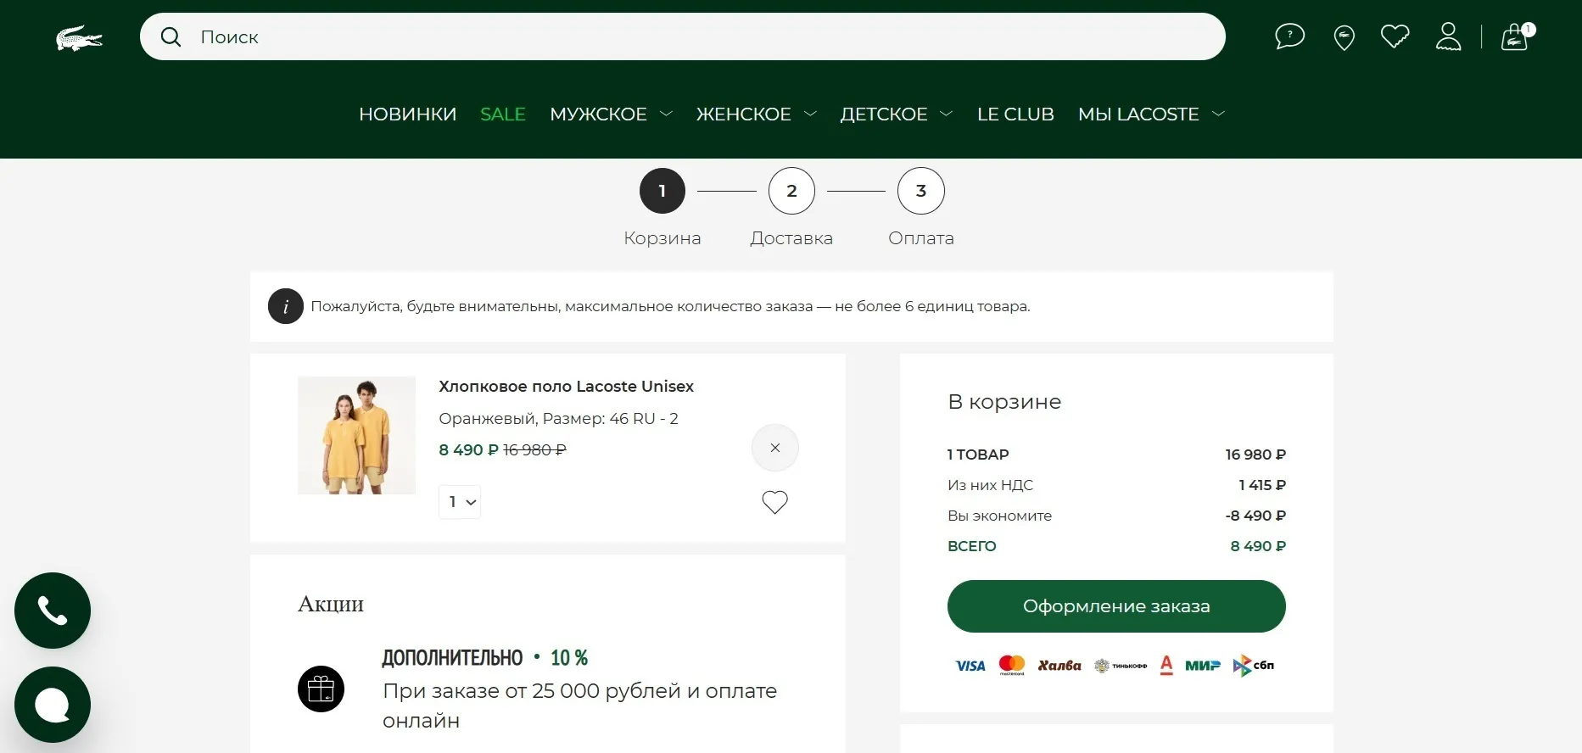
Task: Click the polo product thumbnail image
Action: [x=356, y=435]
